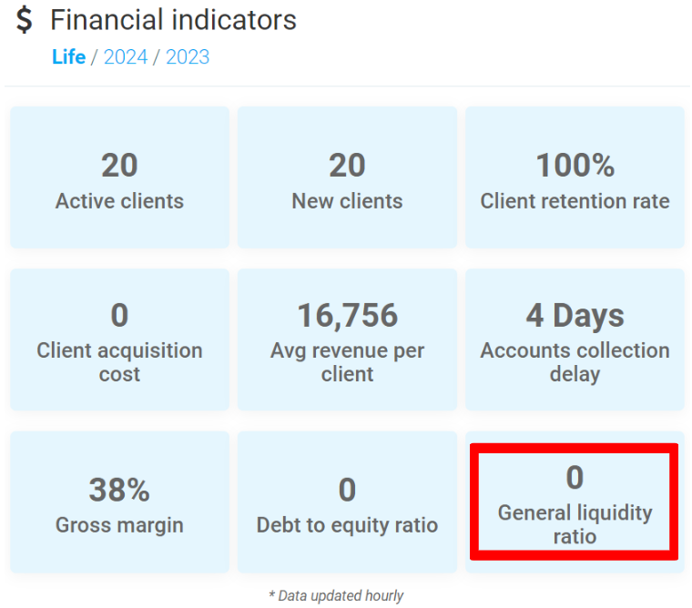
Task: Click the Data updated hourly note
Action: (x=336, y=596)
